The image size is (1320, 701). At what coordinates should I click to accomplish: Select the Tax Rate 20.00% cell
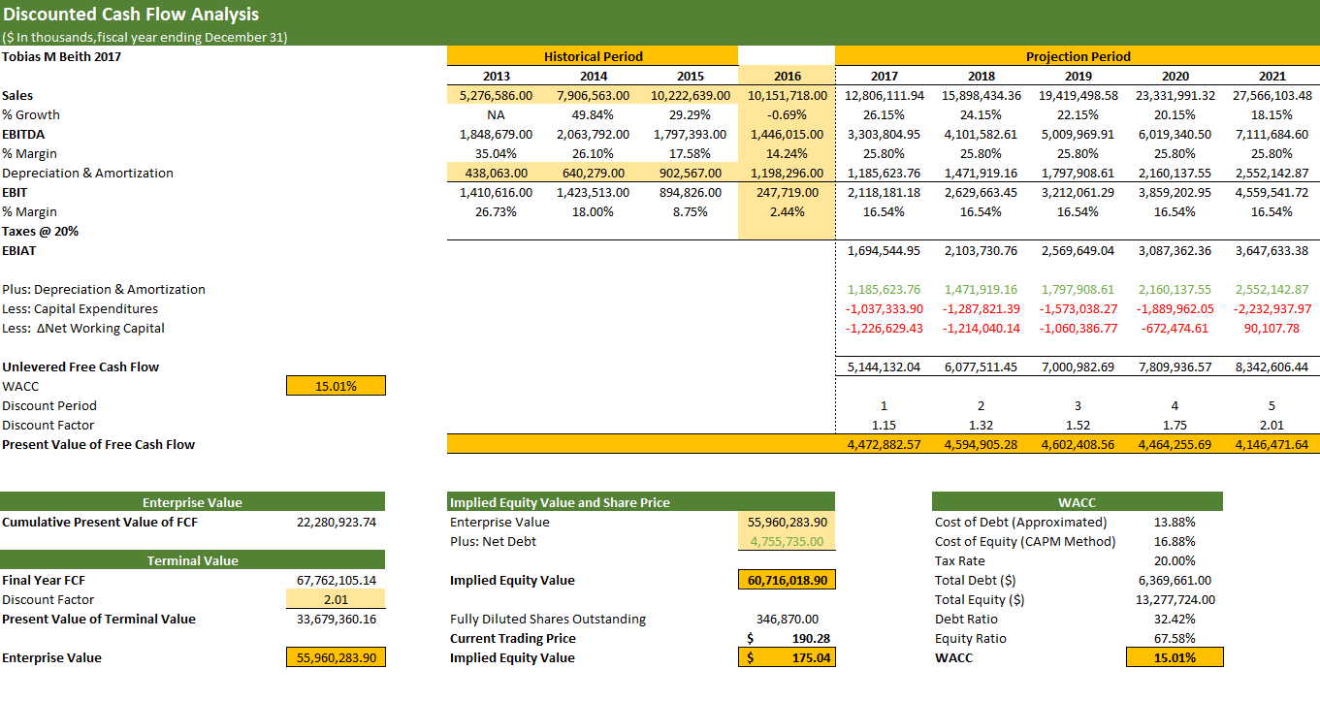tap(1175, 560)
